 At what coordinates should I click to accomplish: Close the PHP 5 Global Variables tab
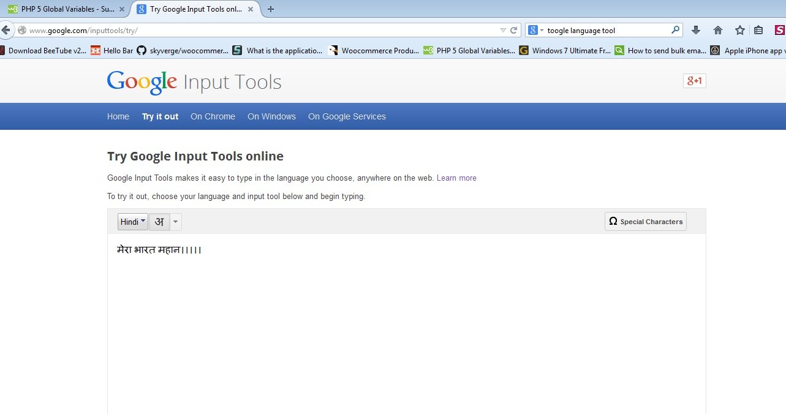122,9
